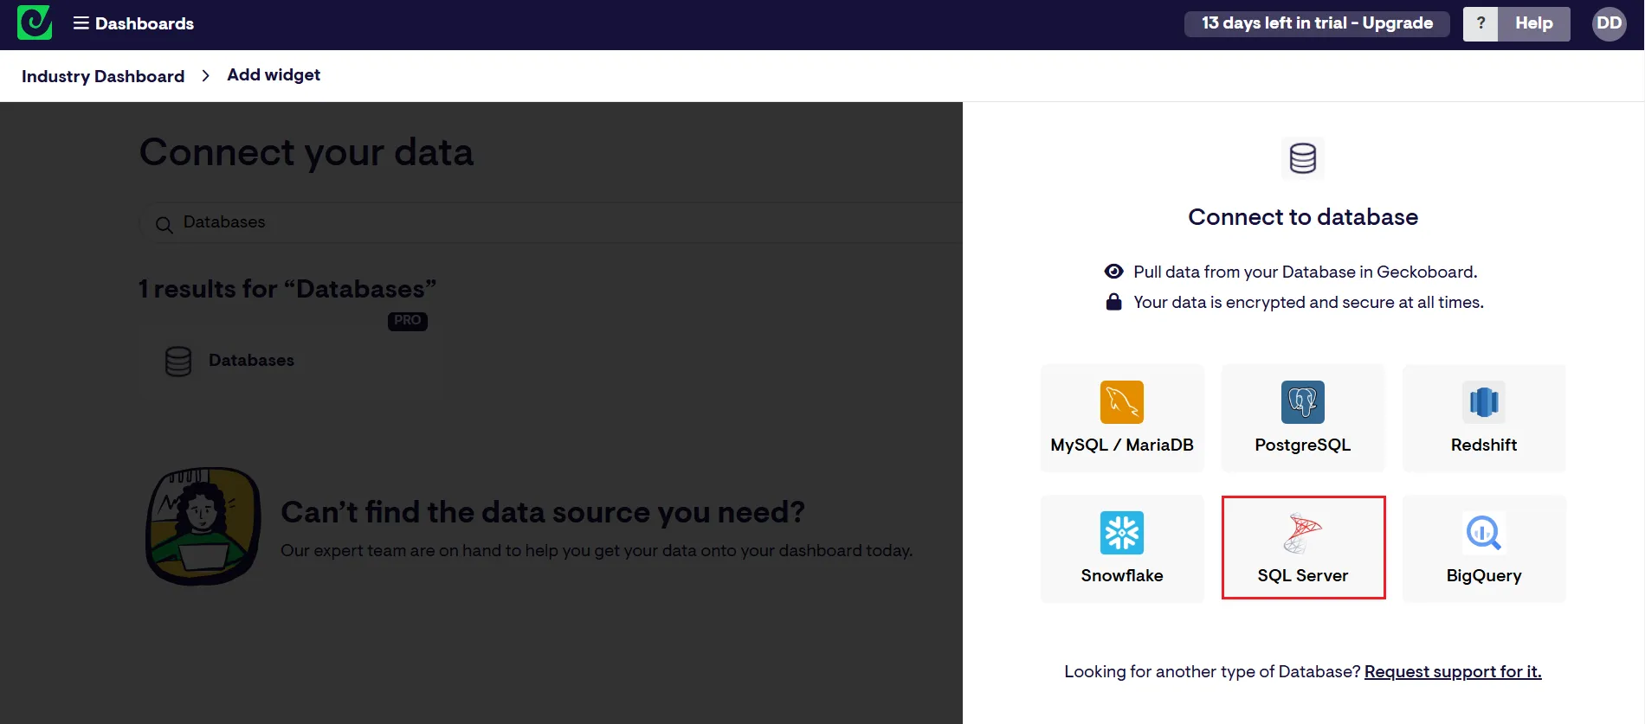Screen dimensions: 1645x724
Task: Click the Add widget breadcrumb item
Action: click(x=274, y=75)
